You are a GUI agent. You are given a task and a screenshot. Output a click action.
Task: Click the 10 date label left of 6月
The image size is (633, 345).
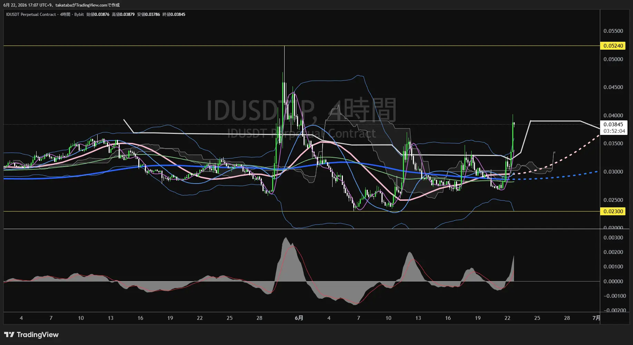(x=81, y=318)
